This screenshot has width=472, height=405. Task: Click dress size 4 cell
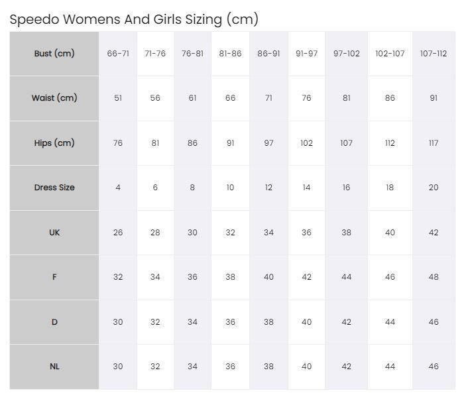(x=118, y=188)
